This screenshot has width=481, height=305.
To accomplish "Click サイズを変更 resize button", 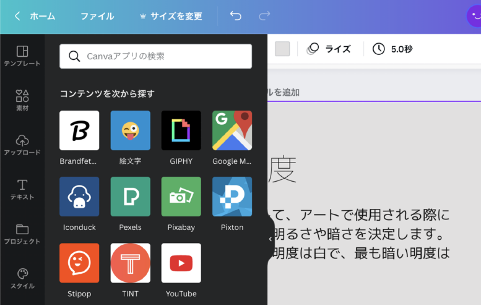I will [x=171, y=16].
